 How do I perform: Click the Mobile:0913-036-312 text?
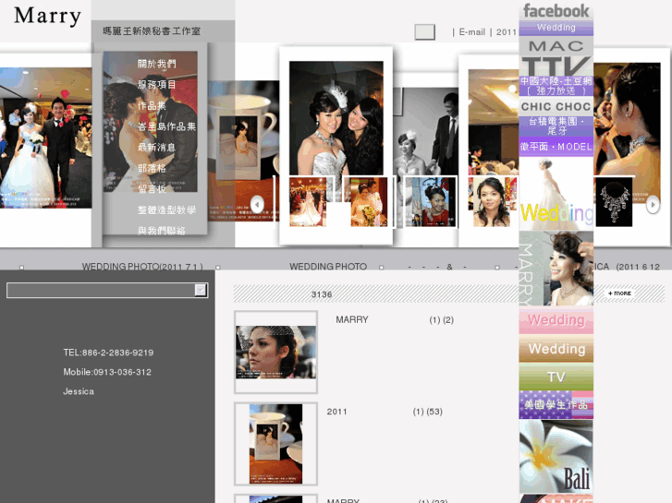tap(107, 372)
